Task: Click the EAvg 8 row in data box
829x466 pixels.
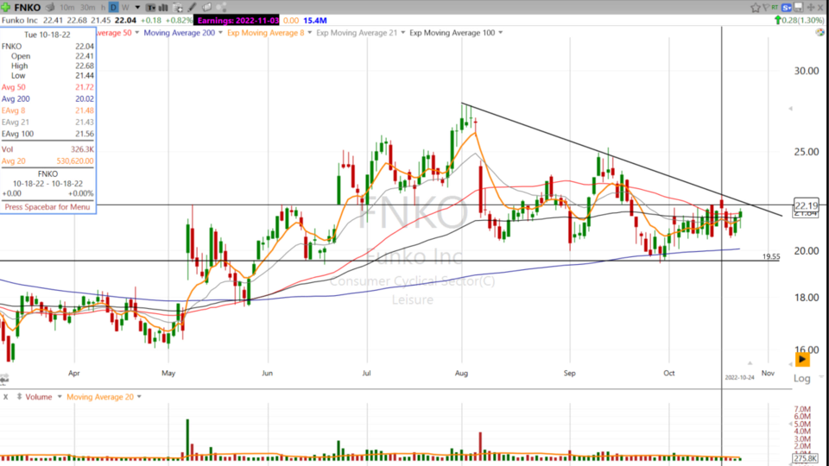Action: (47, 110)
